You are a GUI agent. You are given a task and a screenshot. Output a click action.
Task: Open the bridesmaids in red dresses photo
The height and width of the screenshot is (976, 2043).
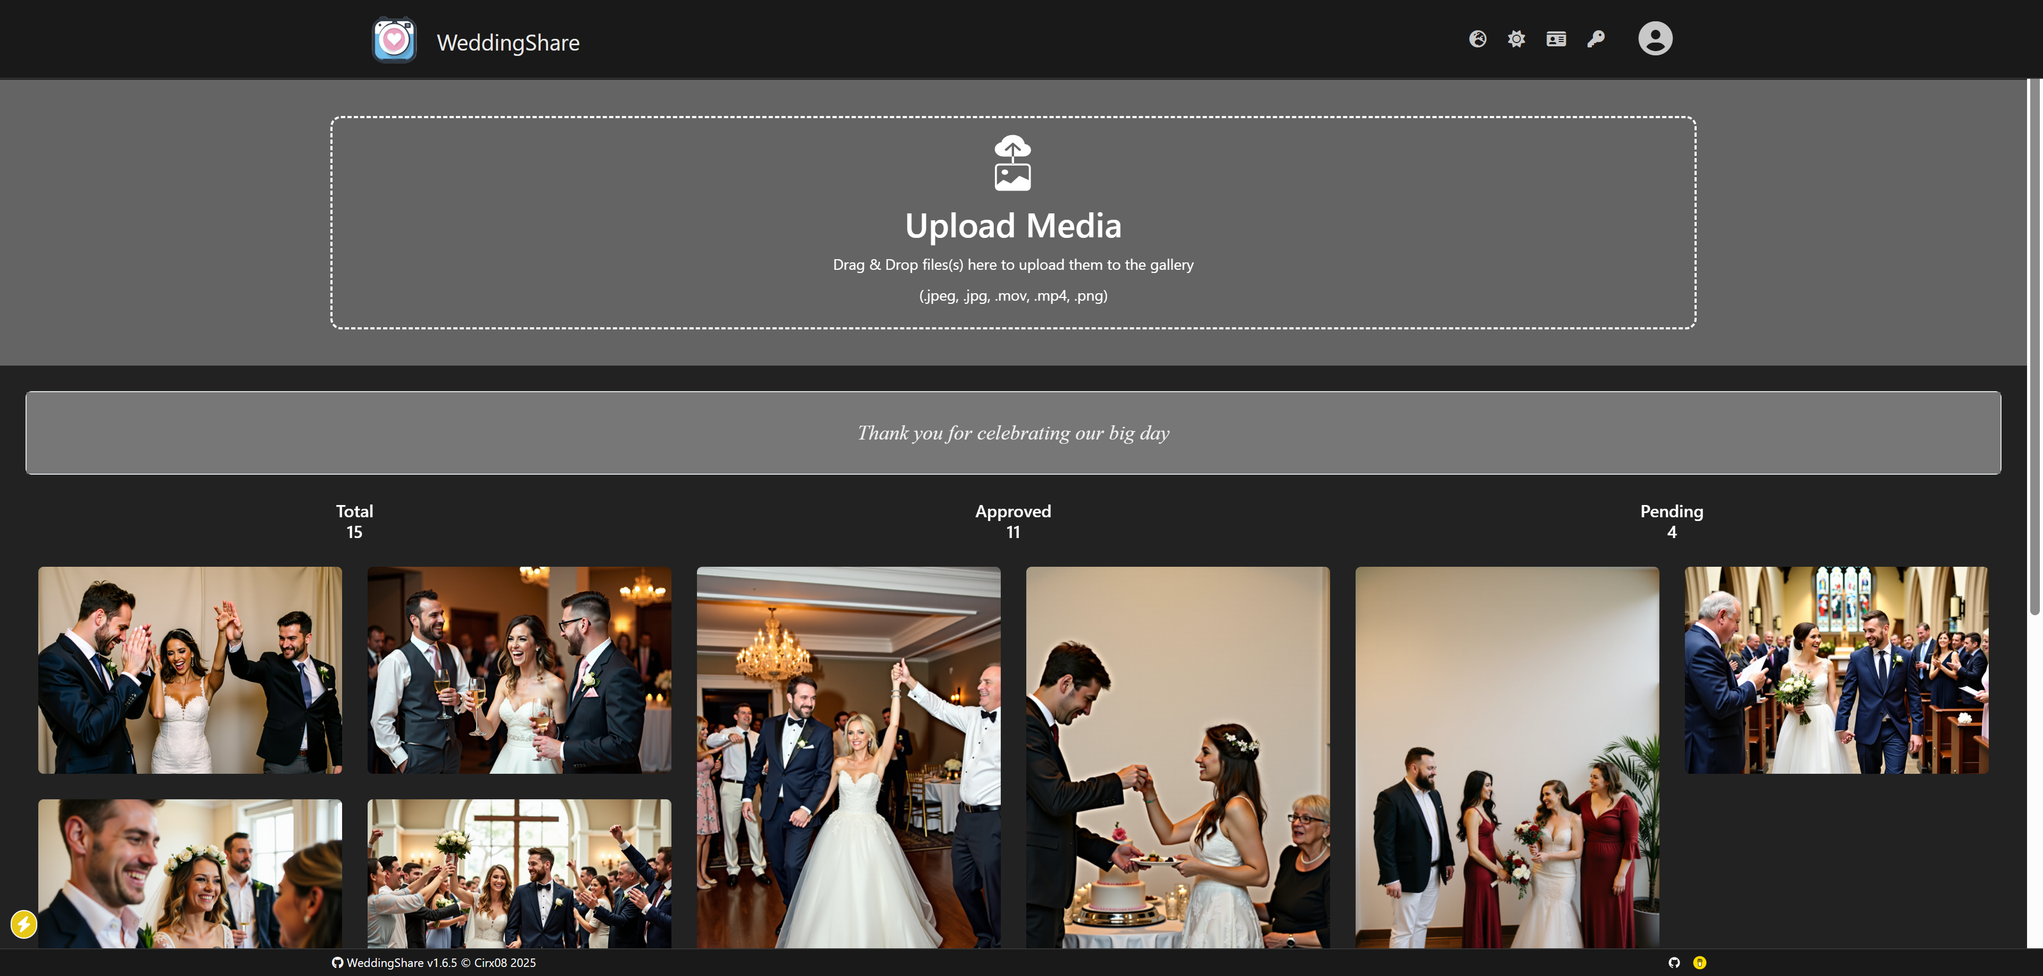[x=1506, y=757]
